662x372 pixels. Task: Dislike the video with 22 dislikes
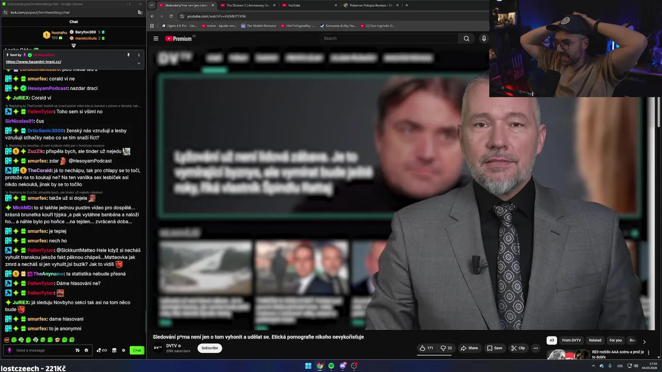(446, 348)
